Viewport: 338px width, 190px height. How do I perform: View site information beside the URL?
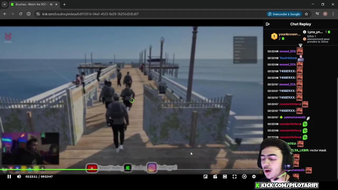38,14
